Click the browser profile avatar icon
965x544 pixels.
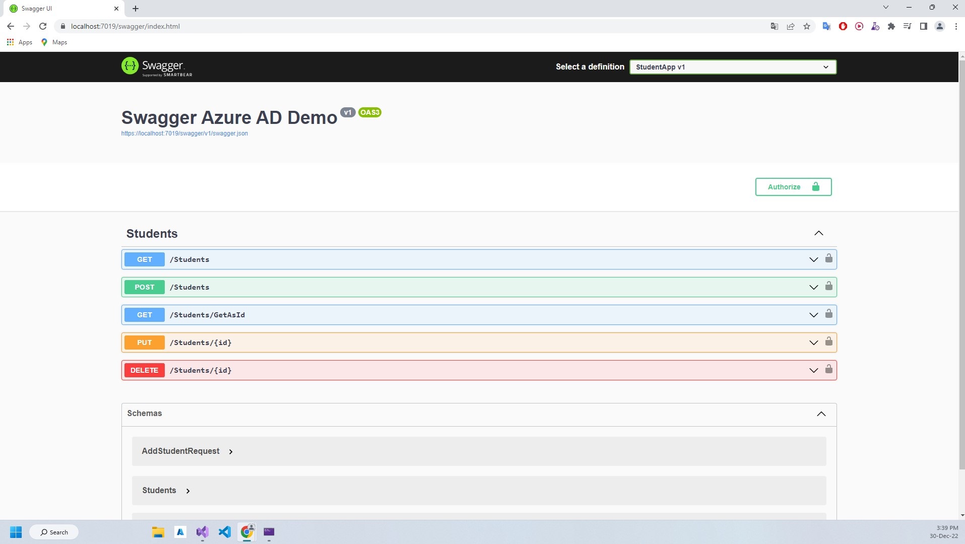pyautogui.click(x=940, y=26)
